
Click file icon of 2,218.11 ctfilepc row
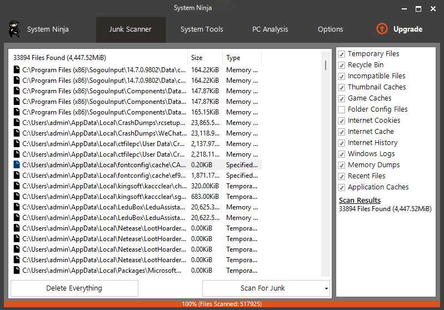pyautogui.click(x=17, y=154)
